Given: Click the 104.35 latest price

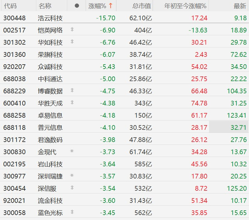Looking at the screenshot, I should (237, 91).
